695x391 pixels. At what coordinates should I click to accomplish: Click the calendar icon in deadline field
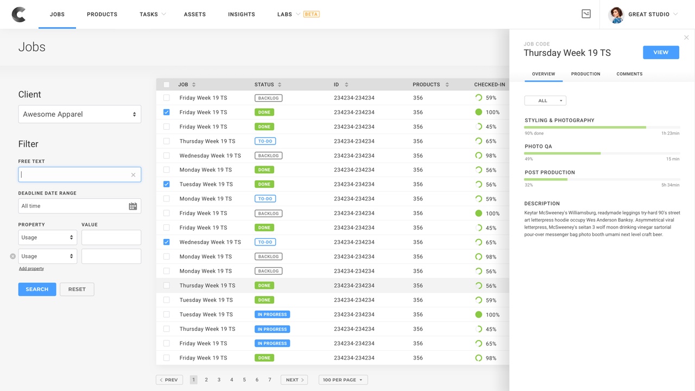tap(132, 206)
